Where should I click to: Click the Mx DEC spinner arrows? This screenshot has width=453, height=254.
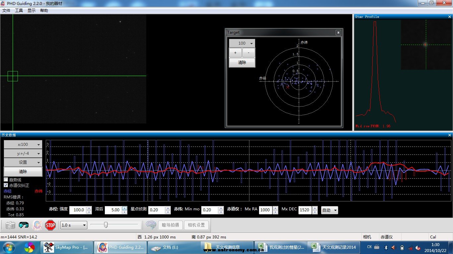pyautogui.click(x=315, y=210)
